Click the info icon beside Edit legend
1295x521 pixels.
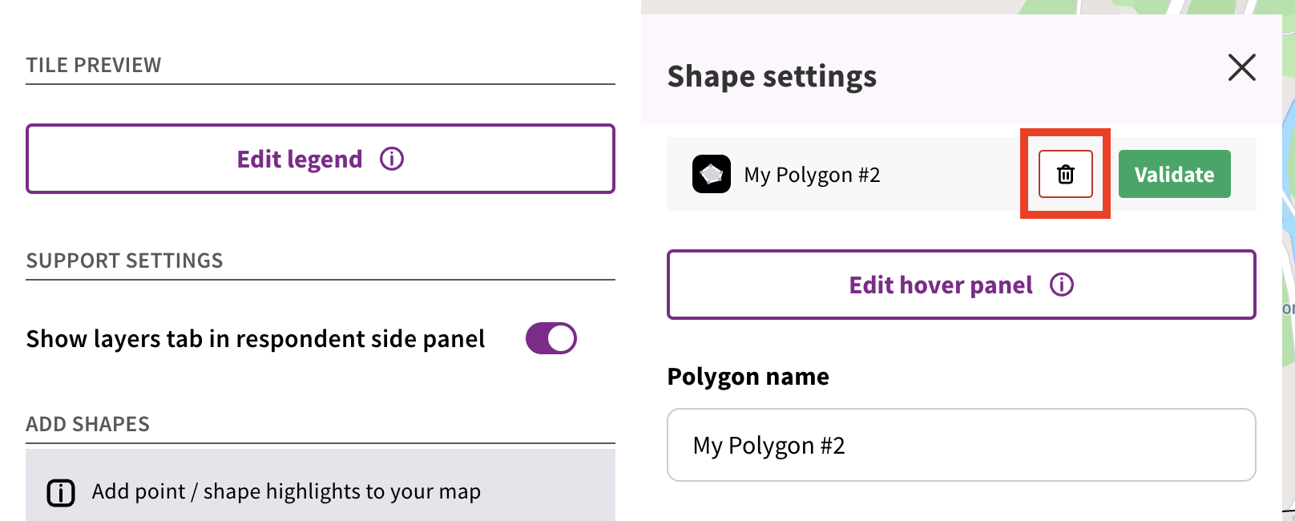pyautogui.click(x=392, y=159)
